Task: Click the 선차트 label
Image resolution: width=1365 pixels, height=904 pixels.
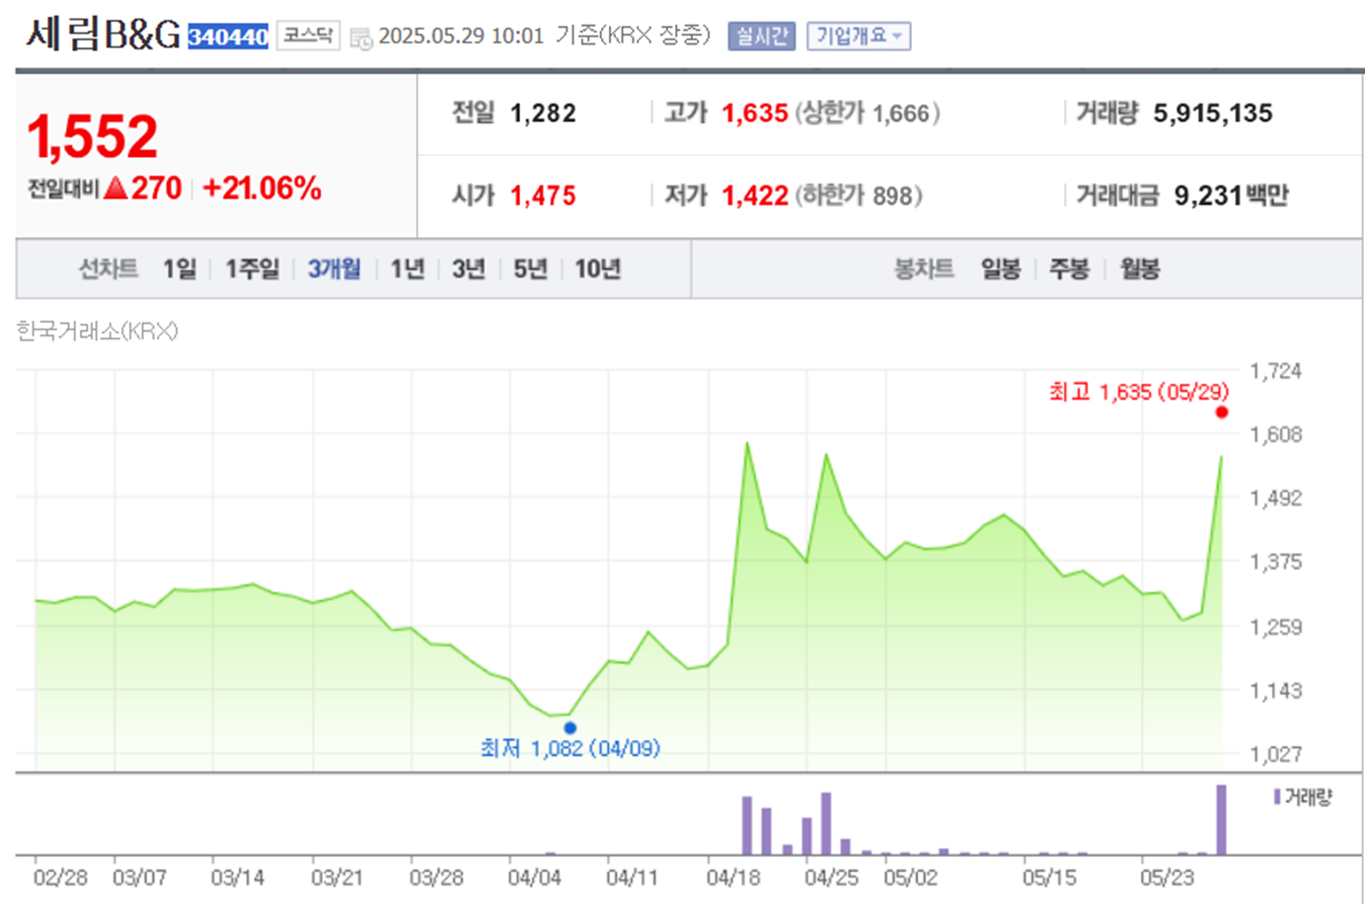Action: (x=109, y=268)
